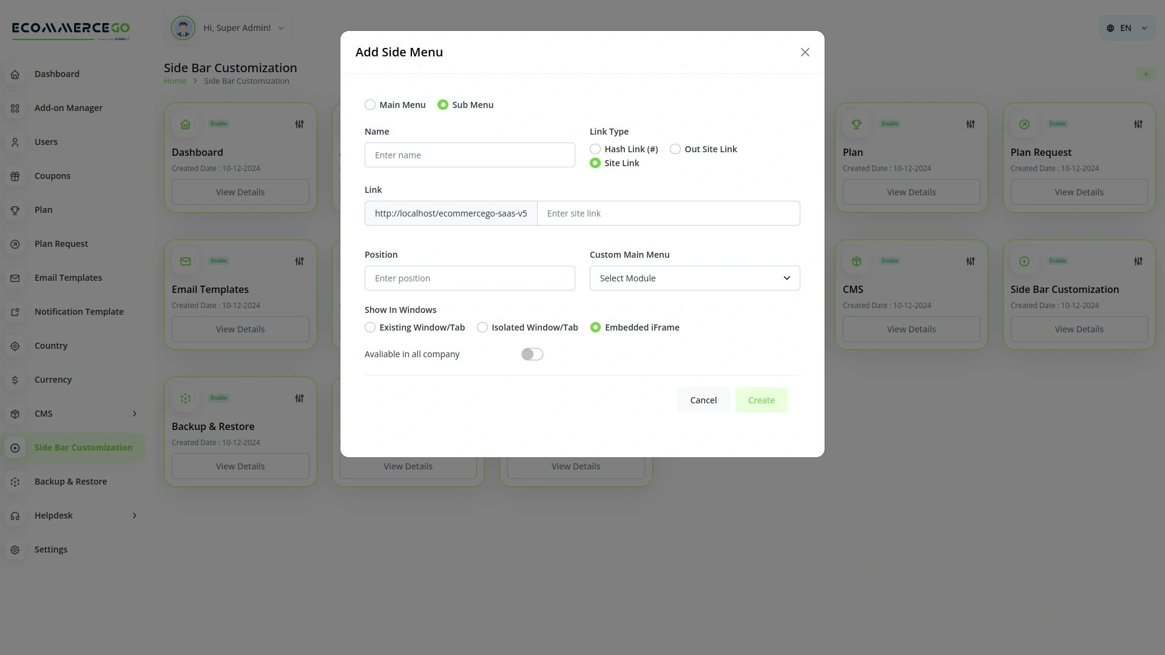The height and width of the screenshot is (655, 1165).
Task: Expand the CMS sidebar section
Action: pos(134,414)
